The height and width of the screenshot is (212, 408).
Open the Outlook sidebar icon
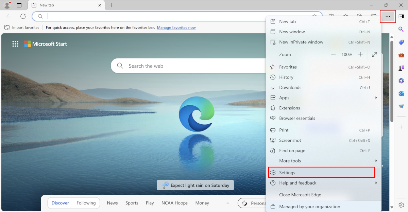[x=401, y=93]
